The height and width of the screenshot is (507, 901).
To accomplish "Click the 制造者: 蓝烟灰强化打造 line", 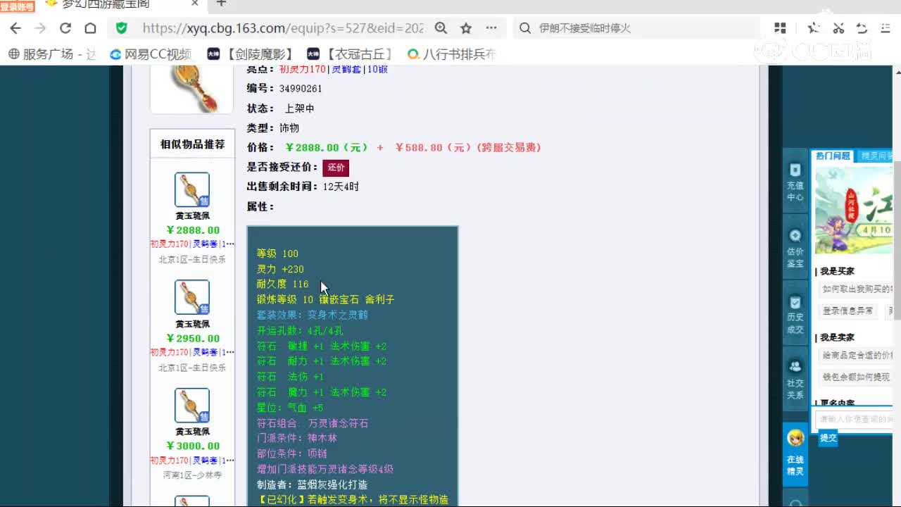I will (313, 485).
